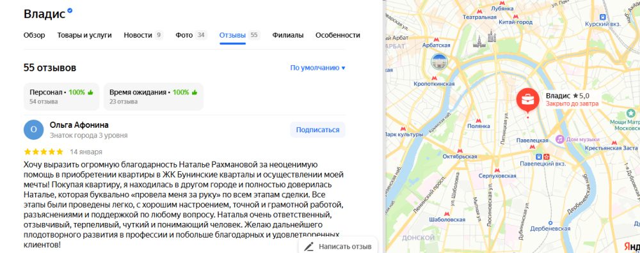Viewport: 640px width, 253px height.
Task: Open the По умолчанию sorting dropdown
Action: (x=317, y=68)
